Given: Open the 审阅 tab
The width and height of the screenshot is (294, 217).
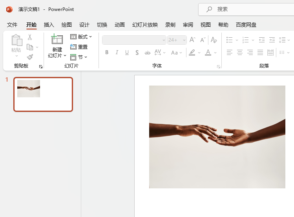Looking at the screenshot, I should (188, 25).
